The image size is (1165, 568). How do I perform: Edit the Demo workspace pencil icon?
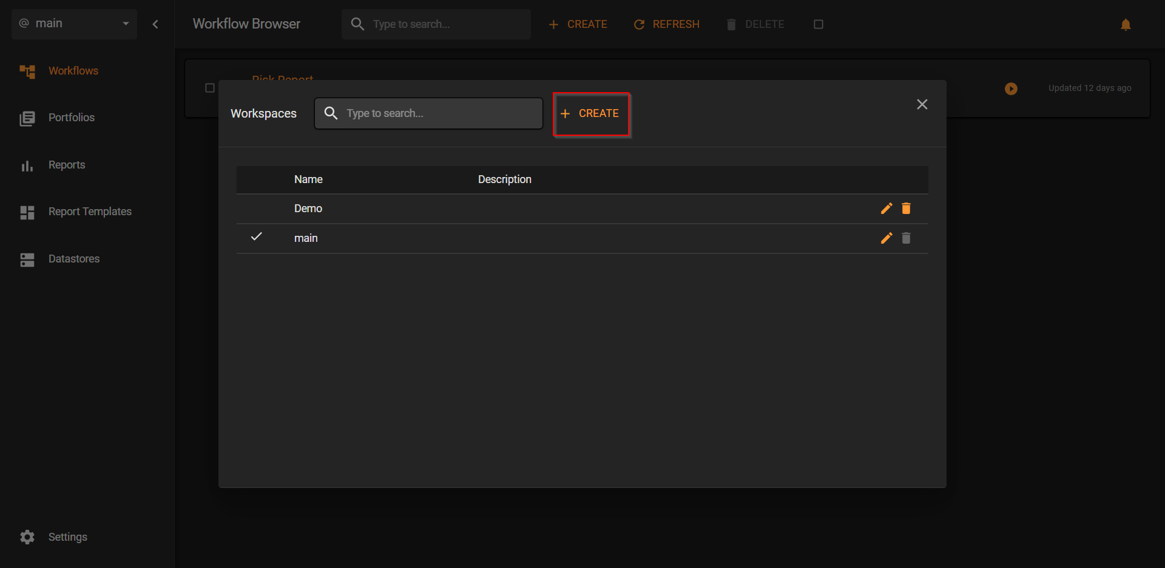[x=886, y=209]
